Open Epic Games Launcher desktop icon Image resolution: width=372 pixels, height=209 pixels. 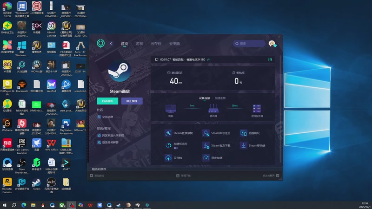[22, 146]
